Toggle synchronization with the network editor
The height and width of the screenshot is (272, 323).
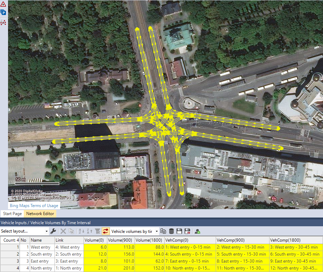pyautogui.click(x=105, y=231)
